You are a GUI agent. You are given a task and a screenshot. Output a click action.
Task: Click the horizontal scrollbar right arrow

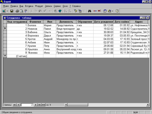(148, 105)
